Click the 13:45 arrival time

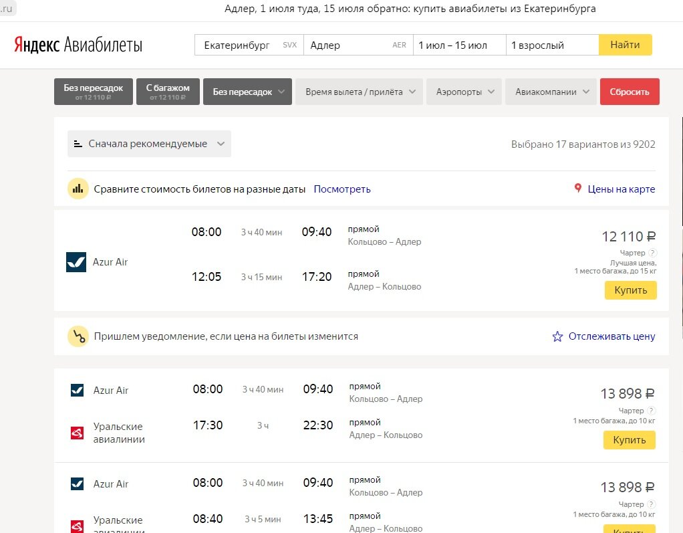click(x=318, y=519)
